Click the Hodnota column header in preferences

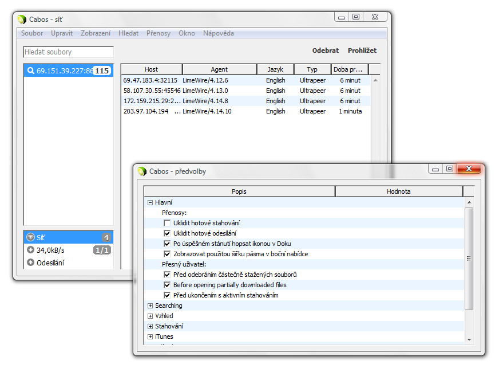point(399,191)
